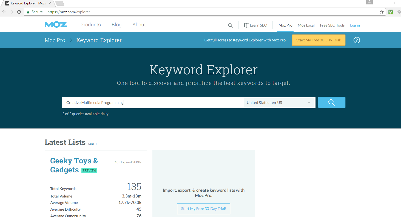Viewport: 401px width, 217px height.
Task: Click the Log in link
Action: 355,25
